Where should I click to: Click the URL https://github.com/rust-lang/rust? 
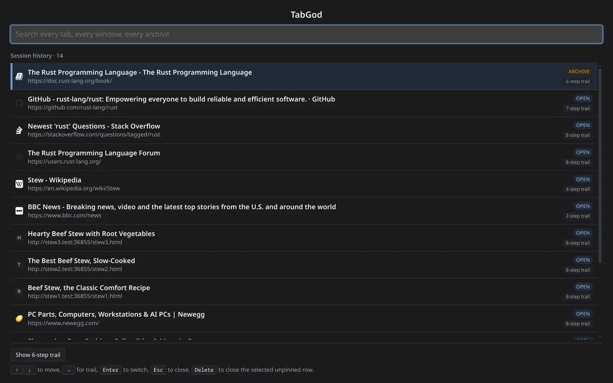click(x=73, y=108)
